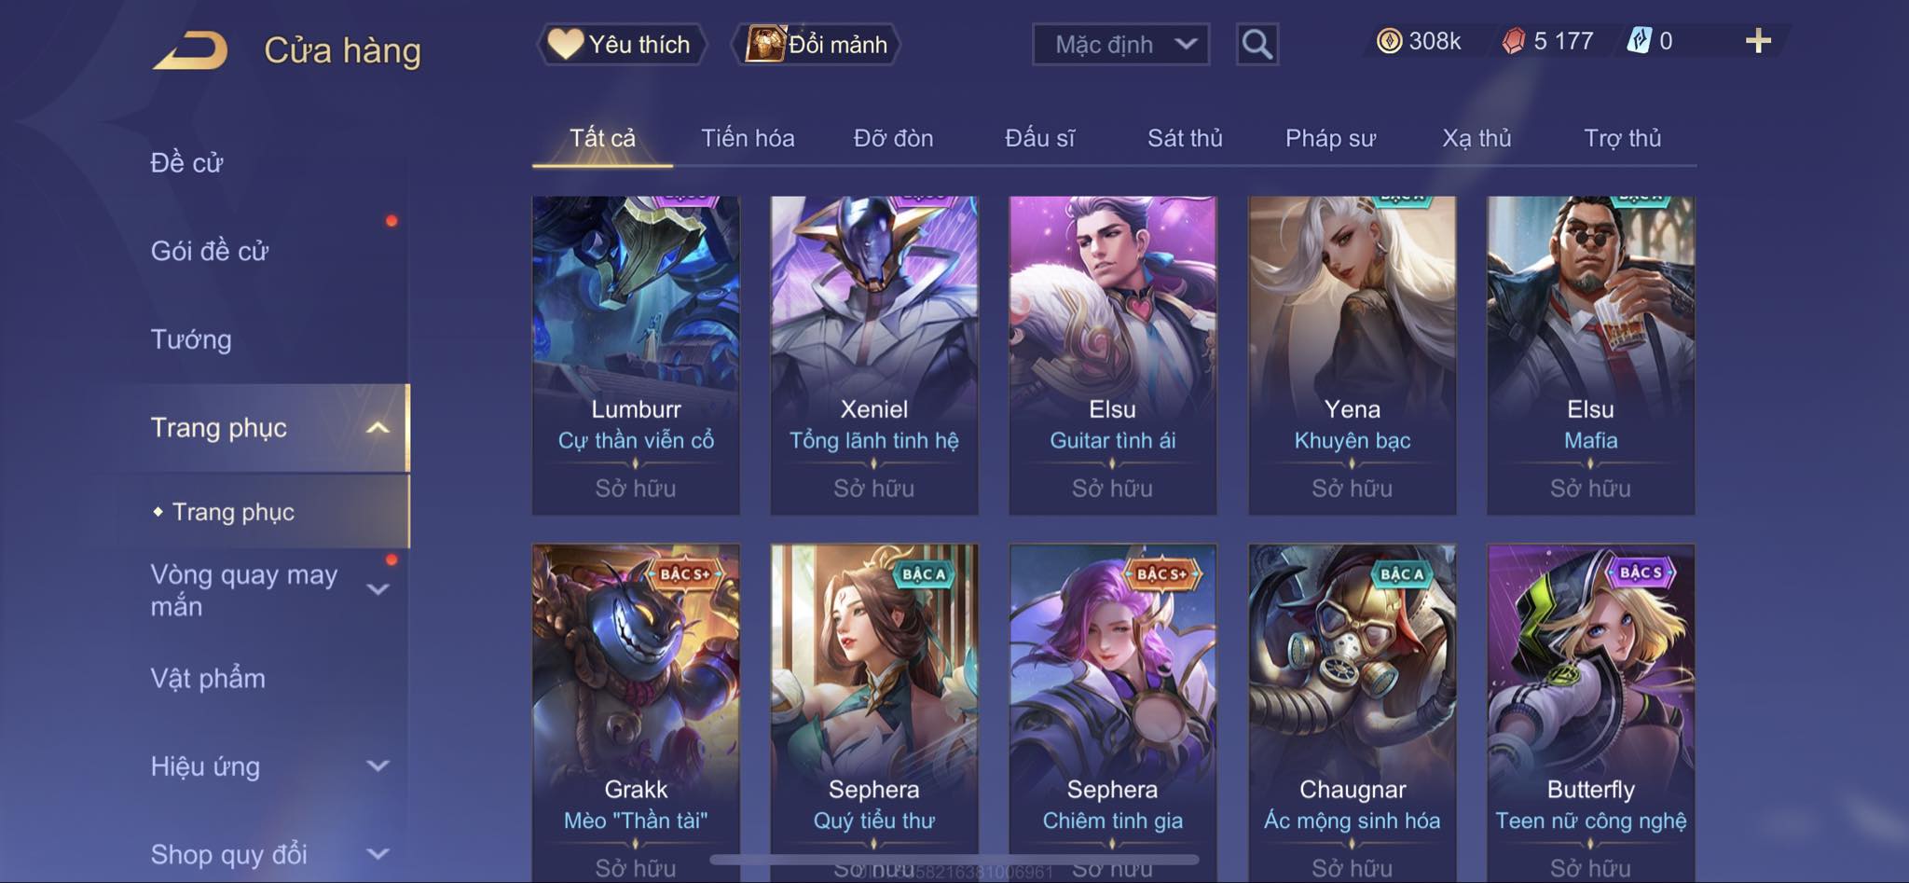Select Lumburr Cự thần viễn cổ skin card
This screenshot has width=1909, height=883.
(636, 354)
